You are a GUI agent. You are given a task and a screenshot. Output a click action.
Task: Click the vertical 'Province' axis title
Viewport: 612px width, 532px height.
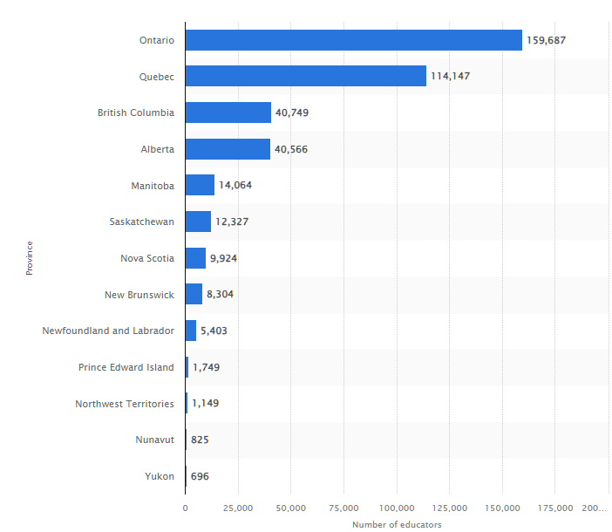[29, 257]
